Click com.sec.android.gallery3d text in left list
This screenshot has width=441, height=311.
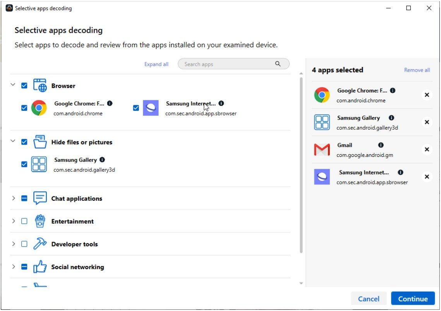[84, 170]
